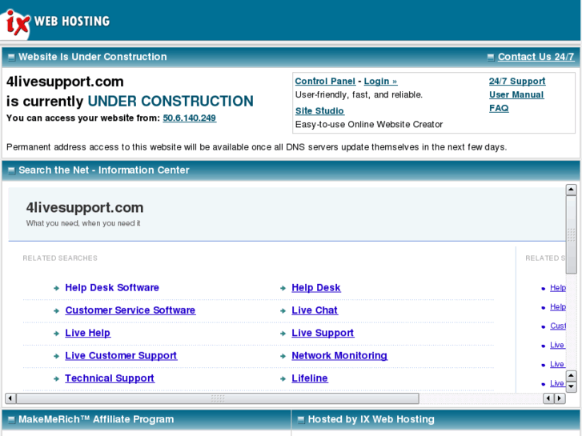The image size is (582, 436).
Task: Open the Control Panel link
Action: click(x=325, y=82)
